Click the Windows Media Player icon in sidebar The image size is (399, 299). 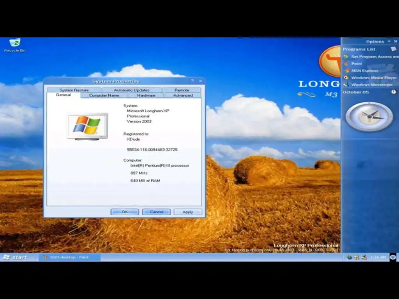coord(346,77)
